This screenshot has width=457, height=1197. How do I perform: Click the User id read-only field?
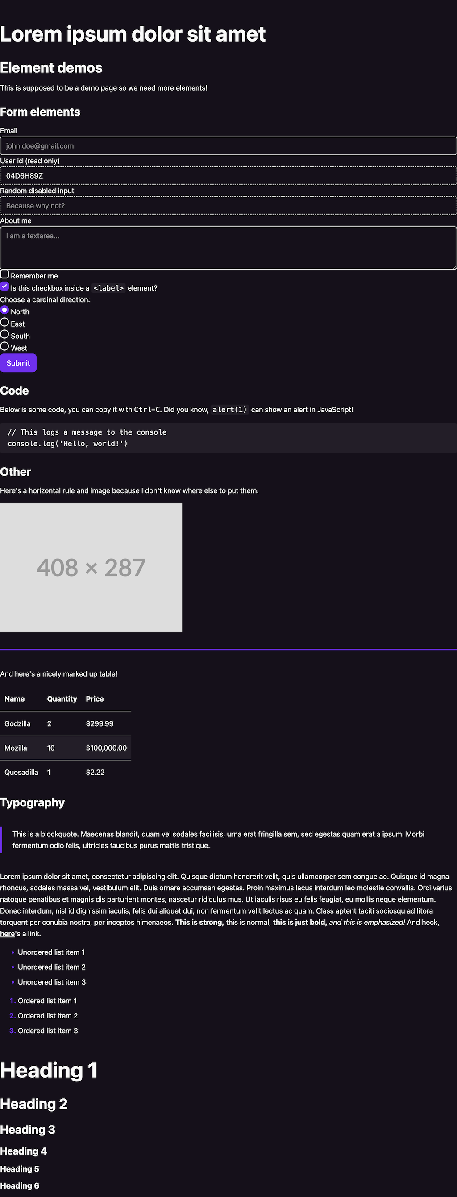[x=228, y=176]
